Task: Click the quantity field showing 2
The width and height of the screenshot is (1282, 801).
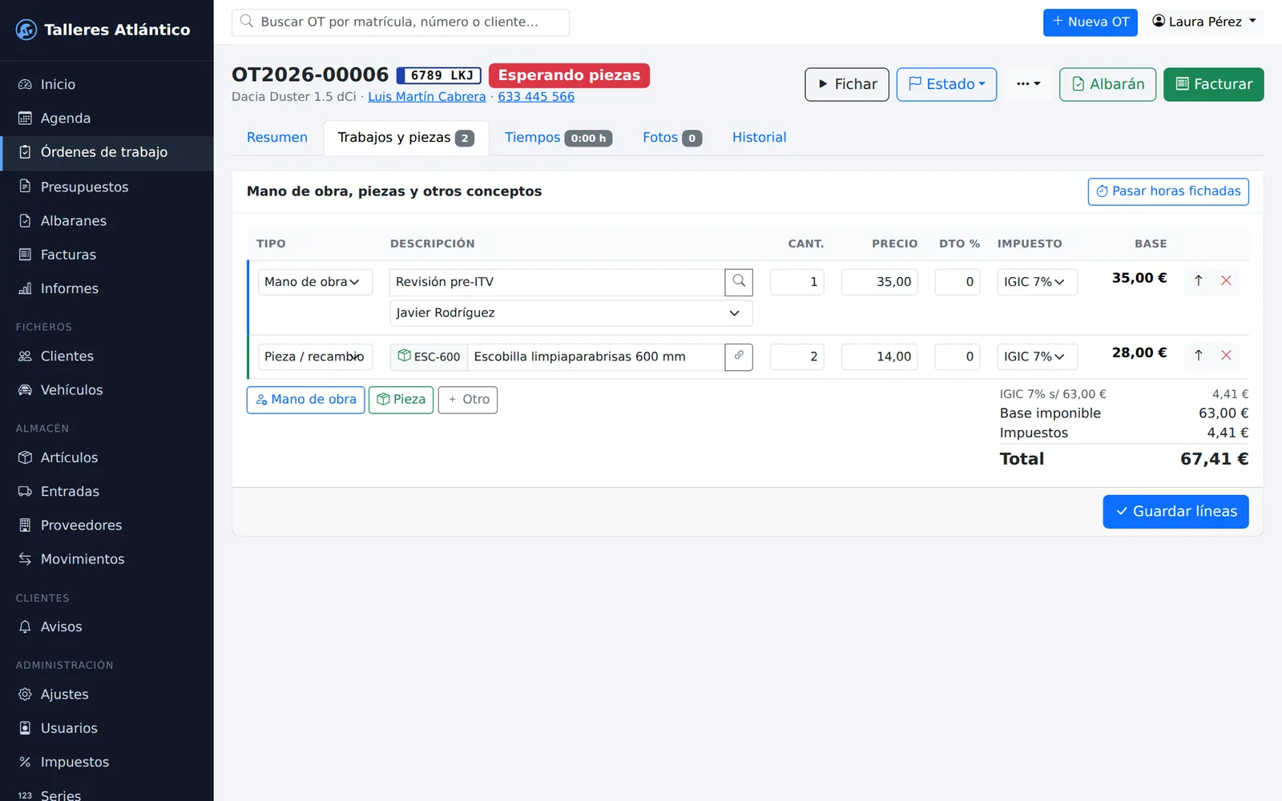Action: tap(796, 356)
